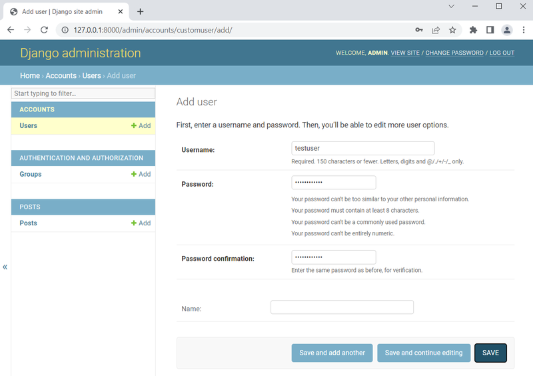Open the Chrome profile avatar
The height and width of the screenshot is (376, 533).
click(507, 30)
